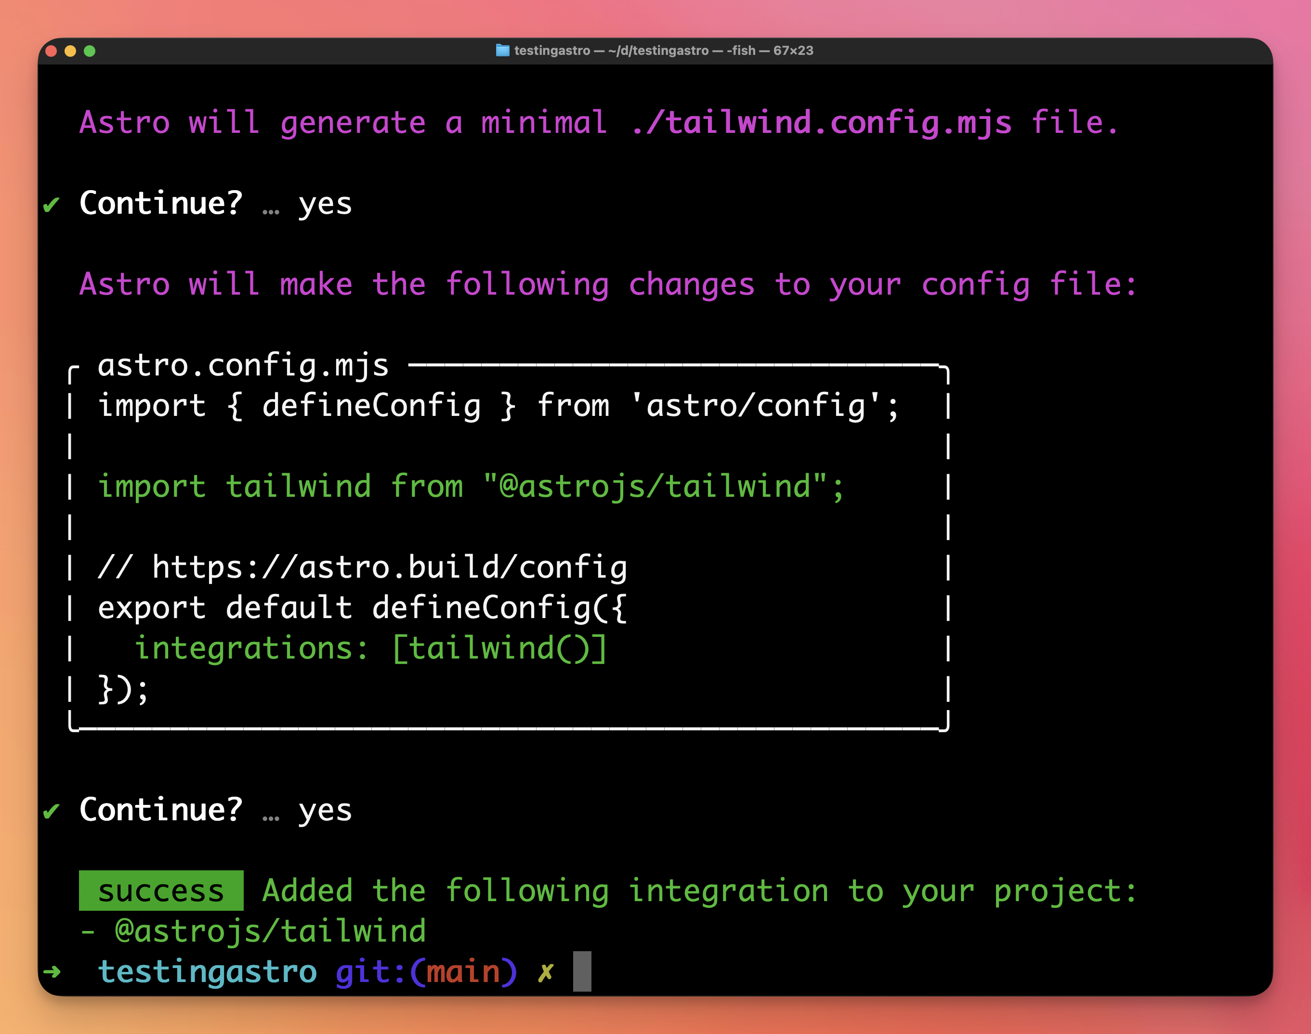
Task: Click "- @astrojs/tailwind" in the added integration list
Action: pos(253,931)
